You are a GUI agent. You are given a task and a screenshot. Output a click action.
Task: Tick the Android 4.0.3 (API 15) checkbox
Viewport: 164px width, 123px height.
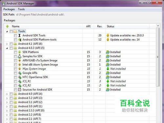point(11,48)
